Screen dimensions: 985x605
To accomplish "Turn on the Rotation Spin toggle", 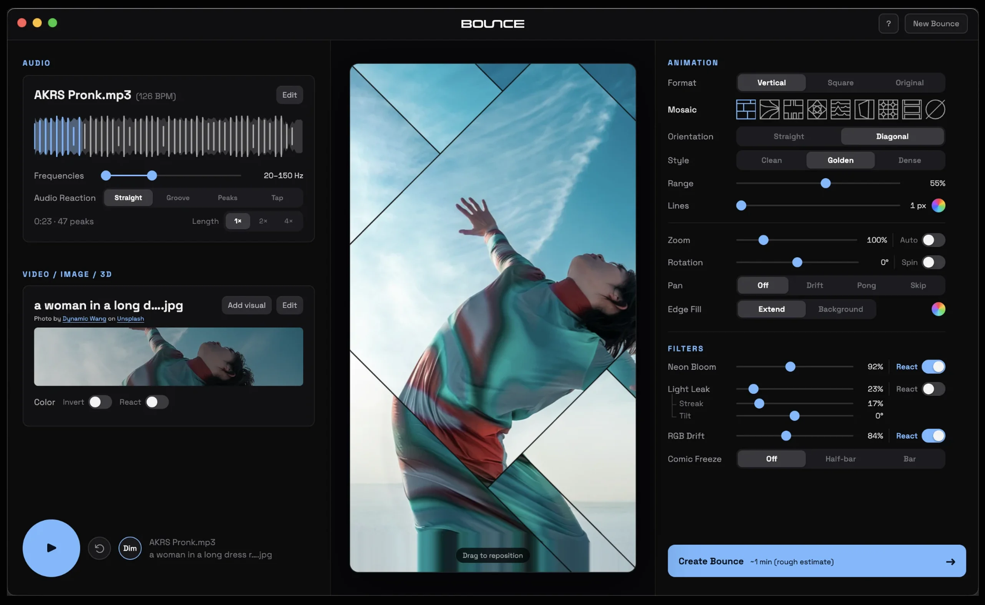I will pyautogui.click(x=934, y=263).
